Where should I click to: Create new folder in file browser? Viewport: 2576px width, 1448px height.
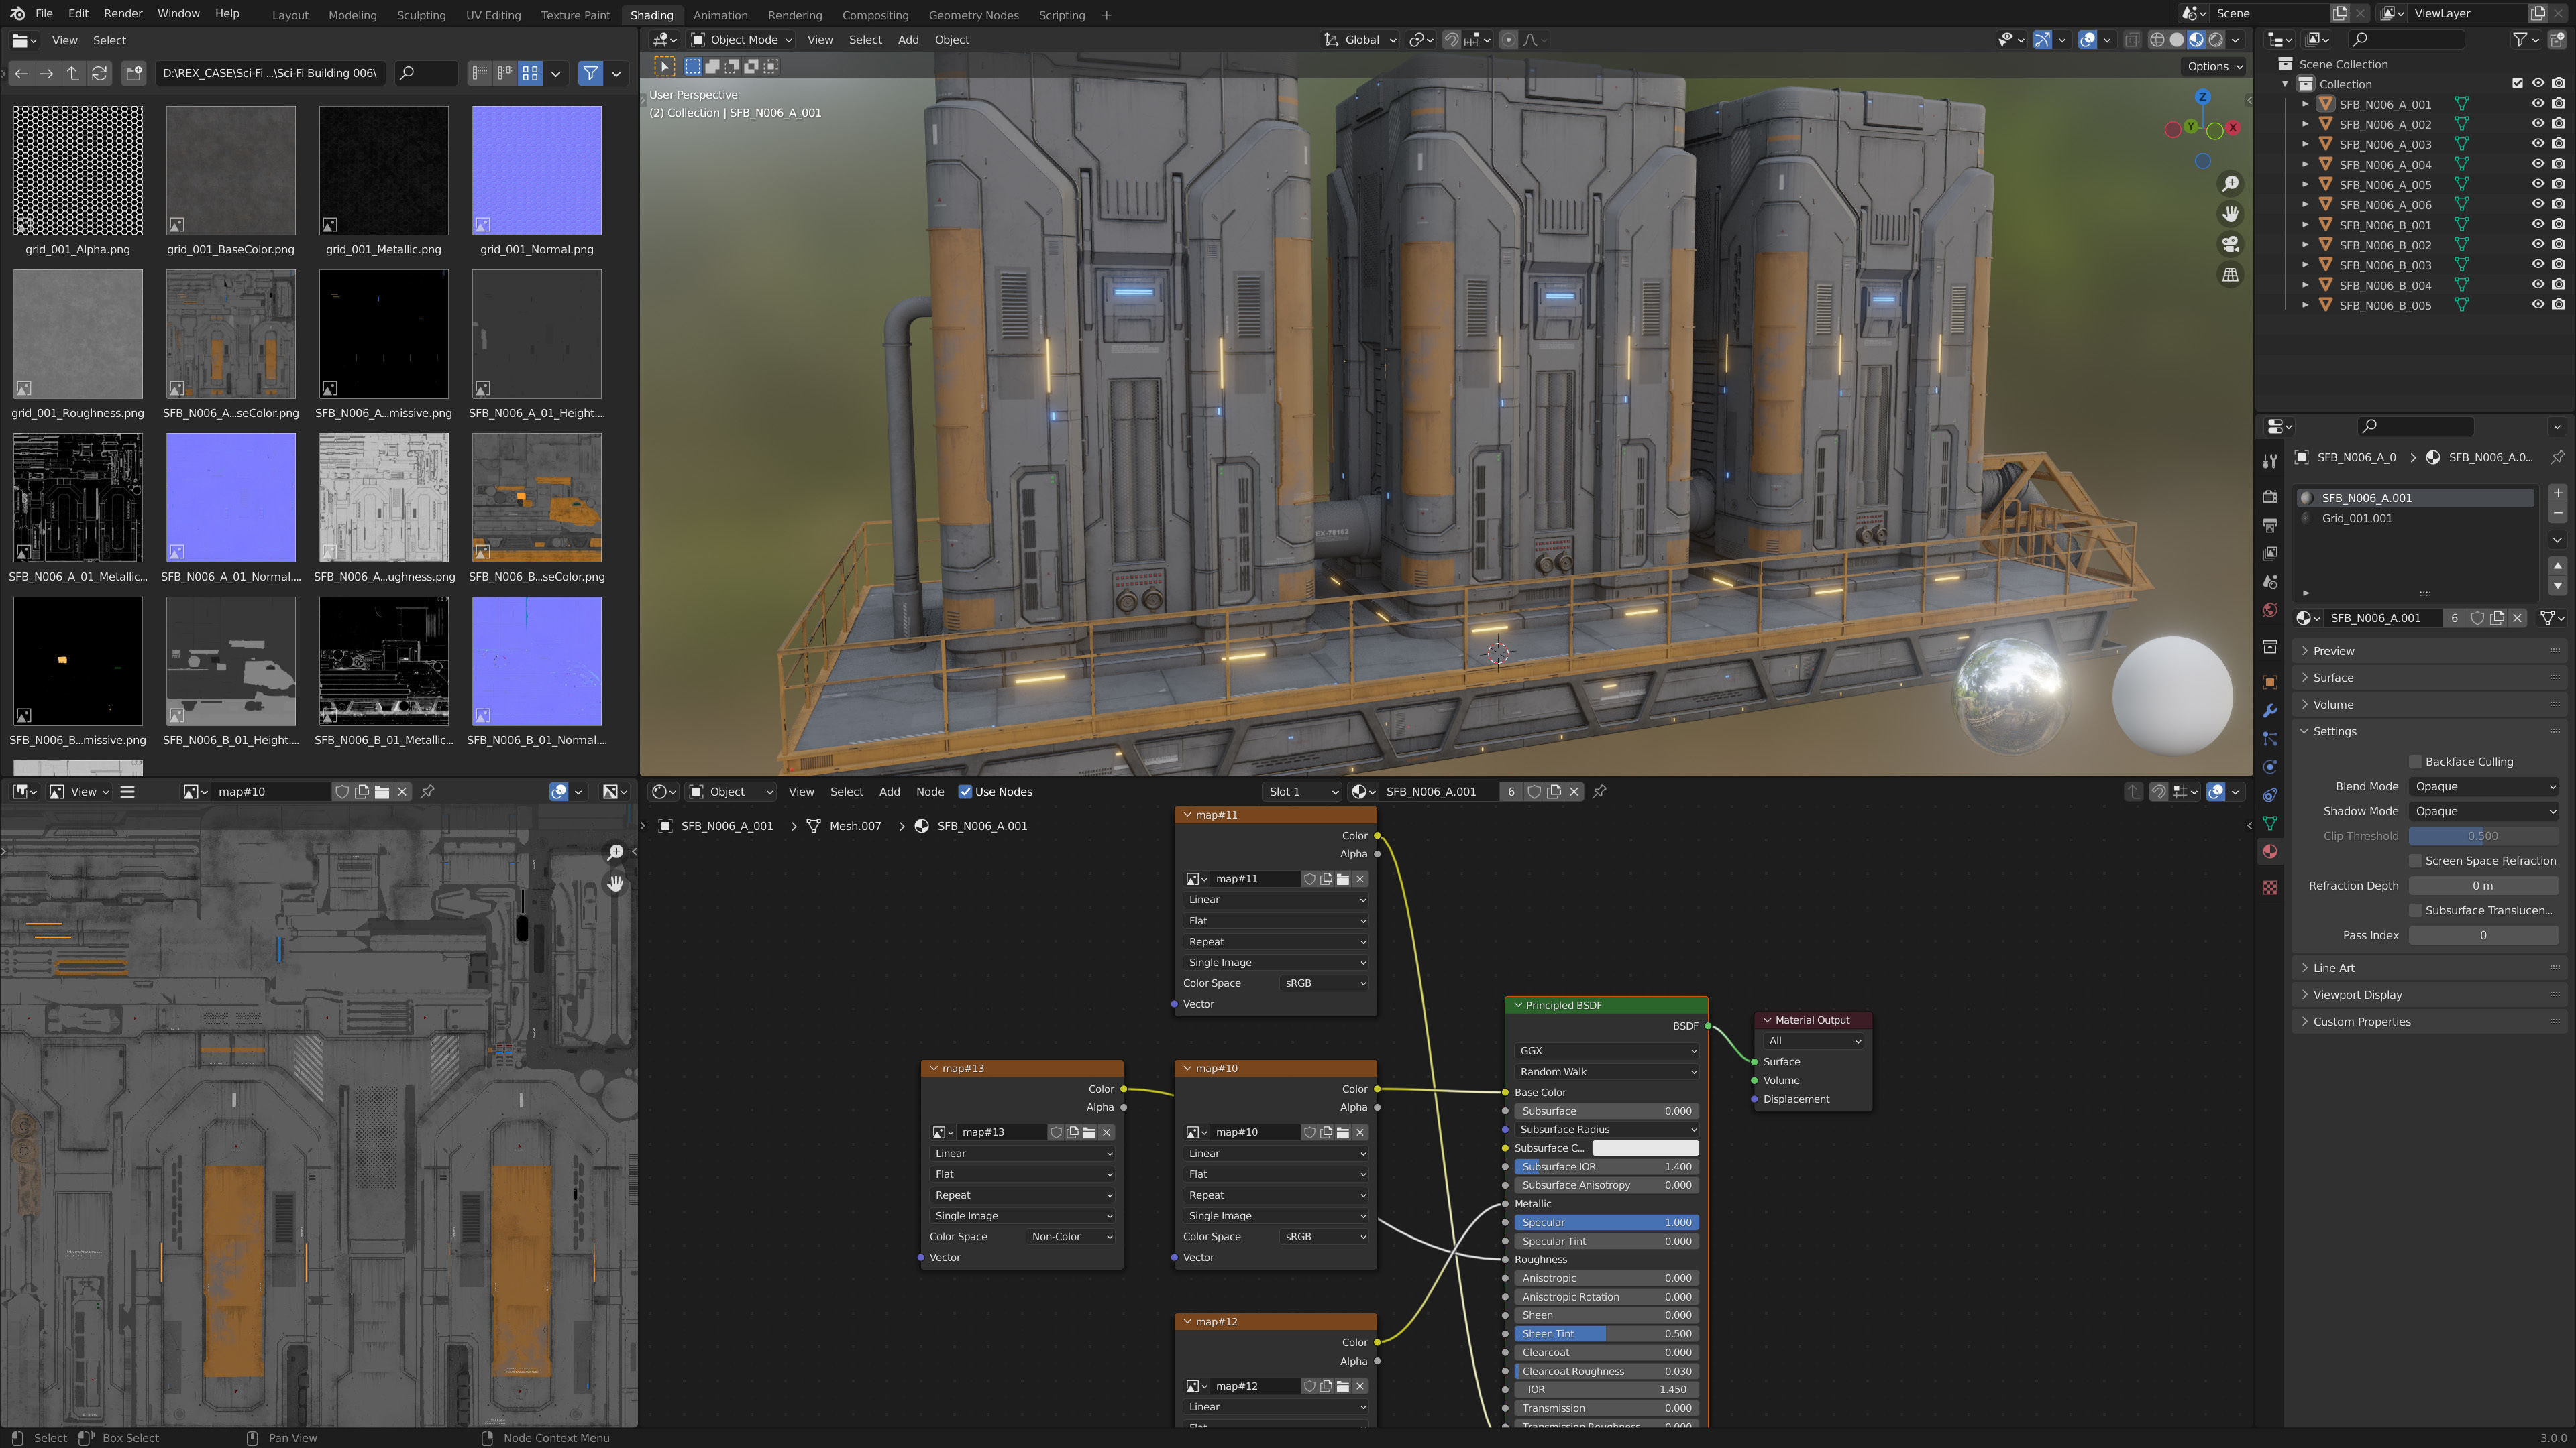(x=133, y=73)
